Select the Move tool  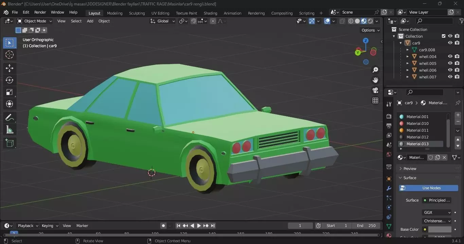pos(10,68)
